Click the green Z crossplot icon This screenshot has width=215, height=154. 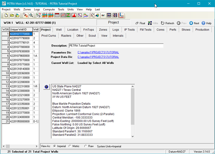[68, 15]
